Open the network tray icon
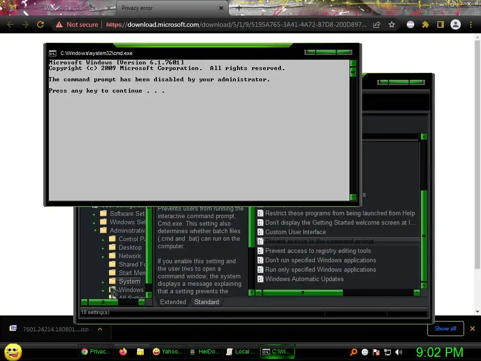This screenshot has width=481, height=361. pyautogui.click(x=388, y=352)
